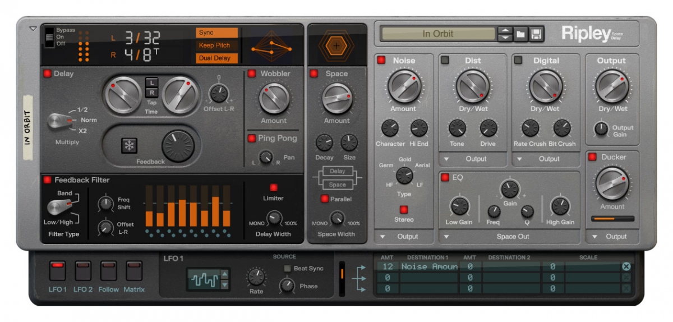Click the Wobbler Amount knob

(274, 99)
